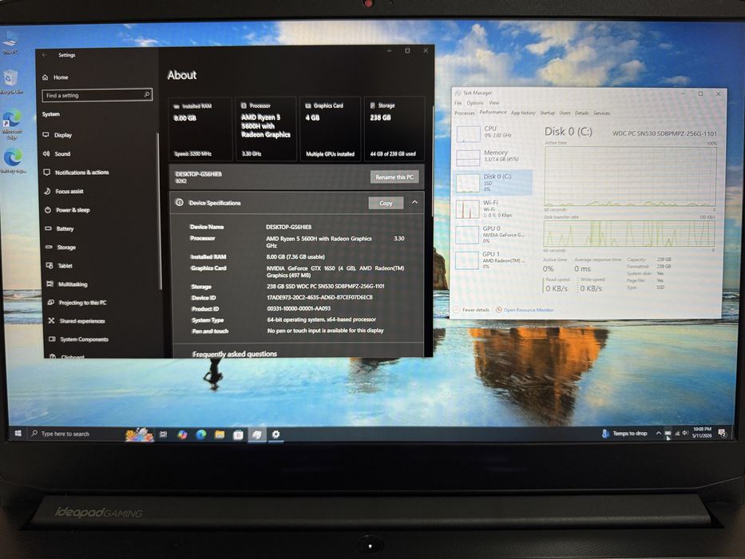Click Frequently asked questions heading
The height and width of the screenshot is (559, 745).
pos(235,354)
